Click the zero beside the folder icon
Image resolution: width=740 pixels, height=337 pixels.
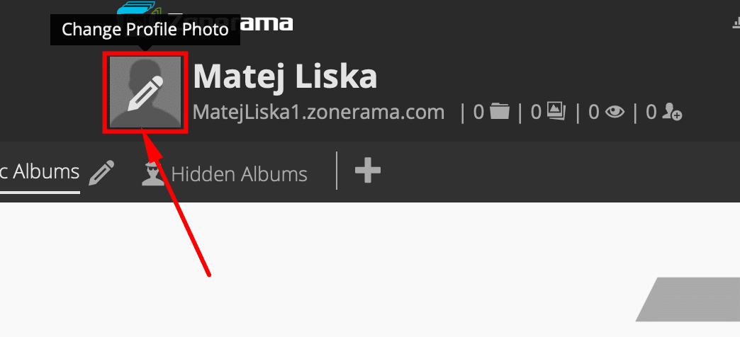(479, 112)
